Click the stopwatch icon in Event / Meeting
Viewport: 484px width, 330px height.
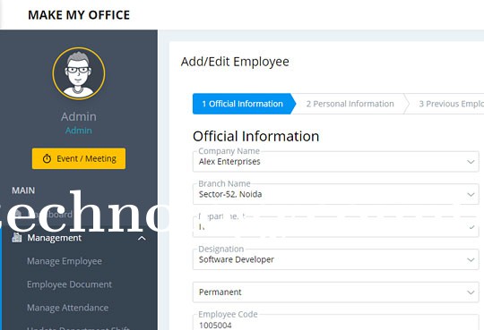(x=47, y=158)
